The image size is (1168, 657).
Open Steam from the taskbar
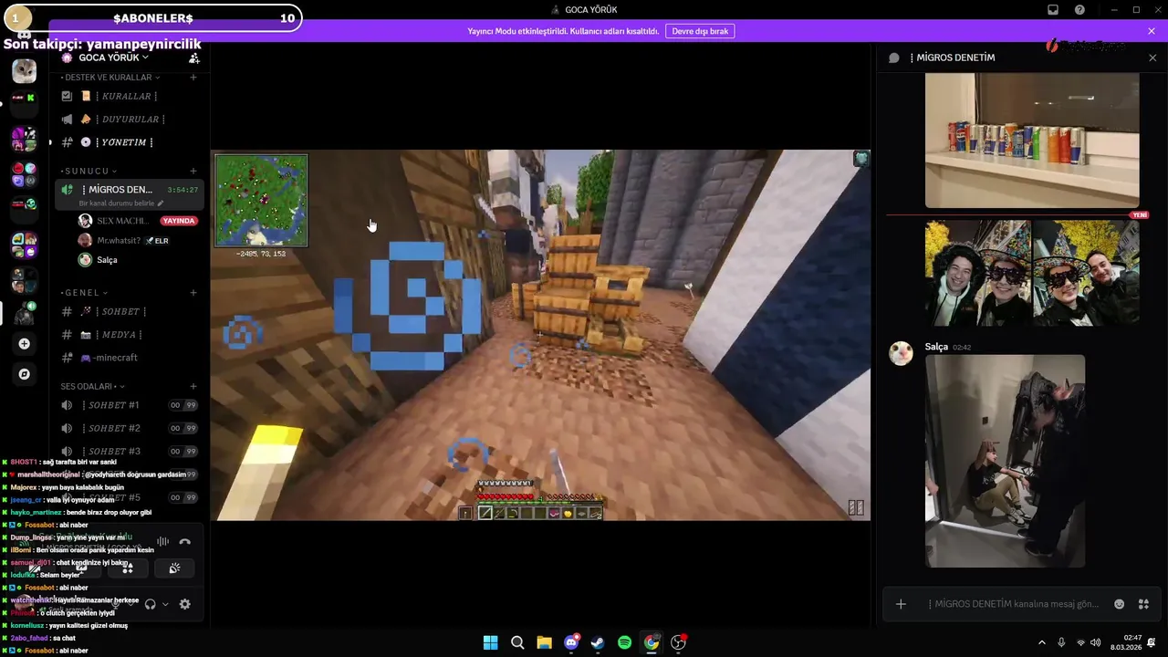(598, 642)
